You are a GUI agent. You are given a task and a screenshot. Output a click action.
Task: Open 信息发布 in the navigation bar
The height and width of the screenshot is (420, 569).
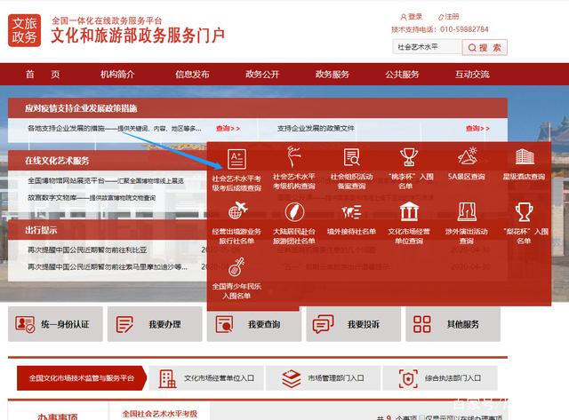tap(192, 75)
